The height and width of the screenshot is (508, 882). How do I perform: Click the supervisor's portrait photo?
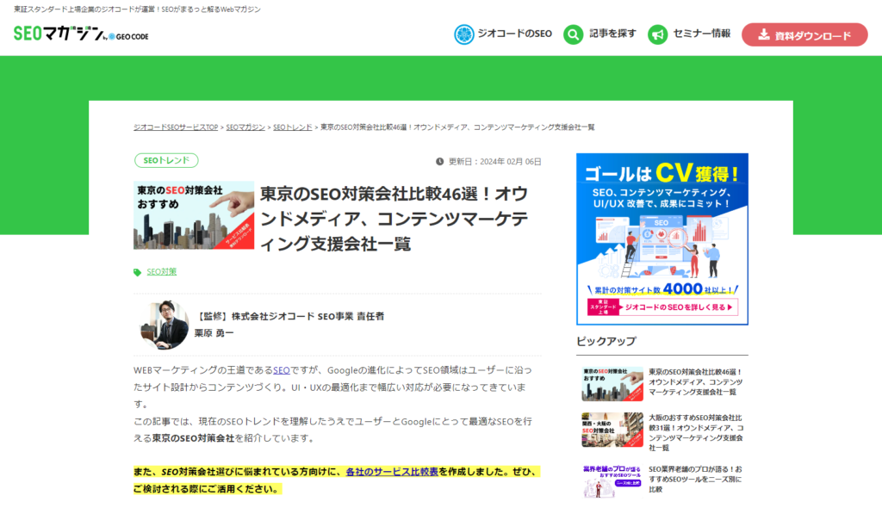pyautogui.click(x=165, y=325)
